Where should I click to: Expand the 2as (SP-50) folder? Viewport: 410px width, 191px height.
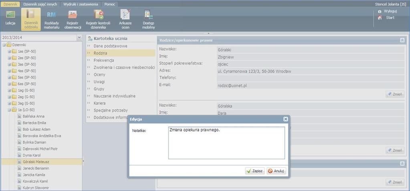pyautogui.click(x=9, y=58)
